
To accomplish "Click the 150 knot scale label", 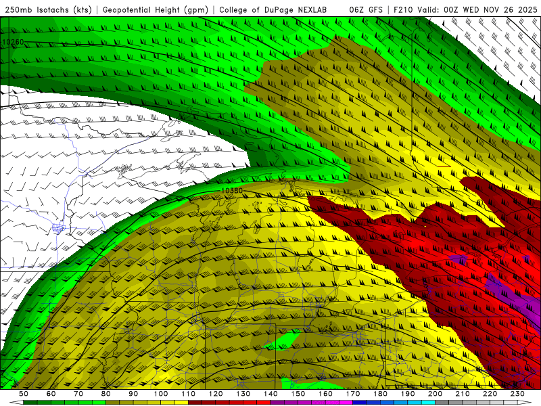I will pos(298,394).
